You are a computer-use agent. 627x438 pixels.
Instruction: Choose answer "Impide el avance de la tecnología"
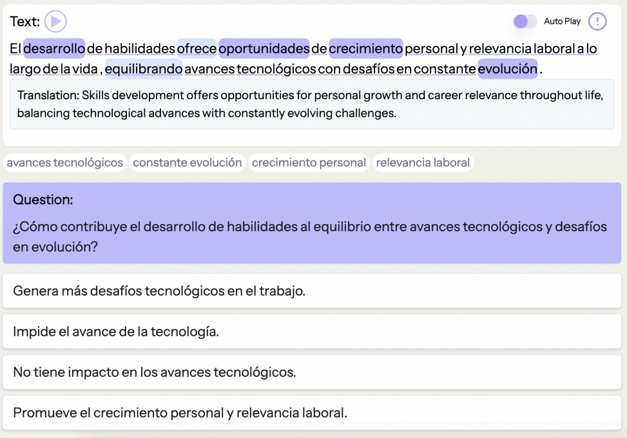312,332
